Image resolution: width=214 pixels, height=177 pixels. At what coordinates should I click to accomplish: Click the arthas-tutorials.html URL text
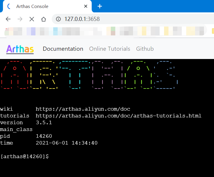coord(119,116)
